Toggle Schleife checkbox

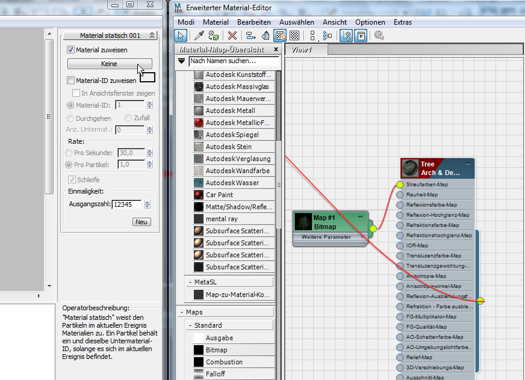(x=72, y=180)
